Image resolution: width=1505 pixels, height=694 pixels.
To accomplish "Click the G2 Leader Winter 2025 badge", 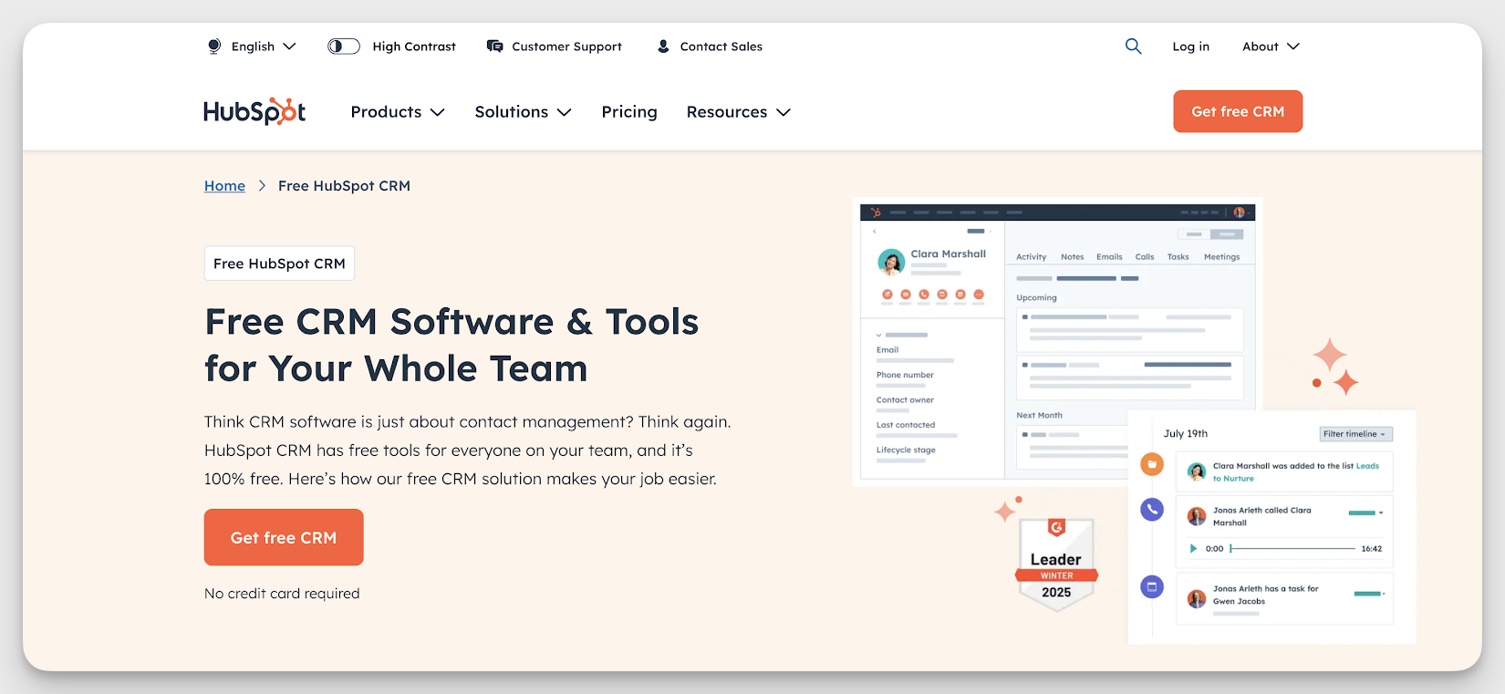I will (1056, 565).
